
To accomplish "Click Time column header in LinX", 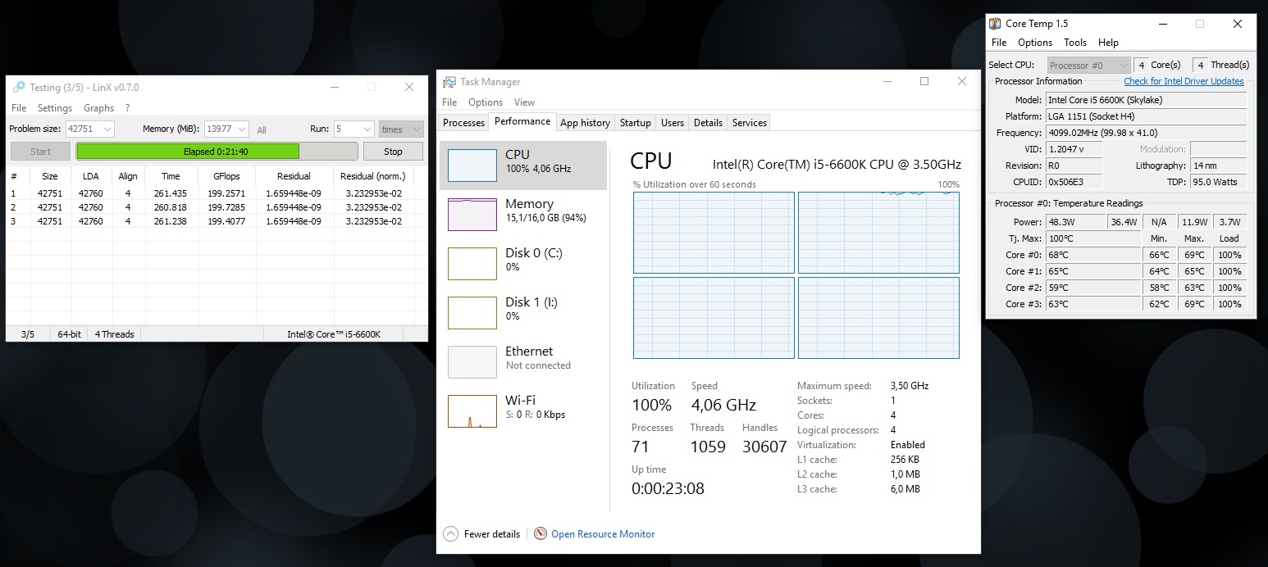I will (x=171, y=176).
